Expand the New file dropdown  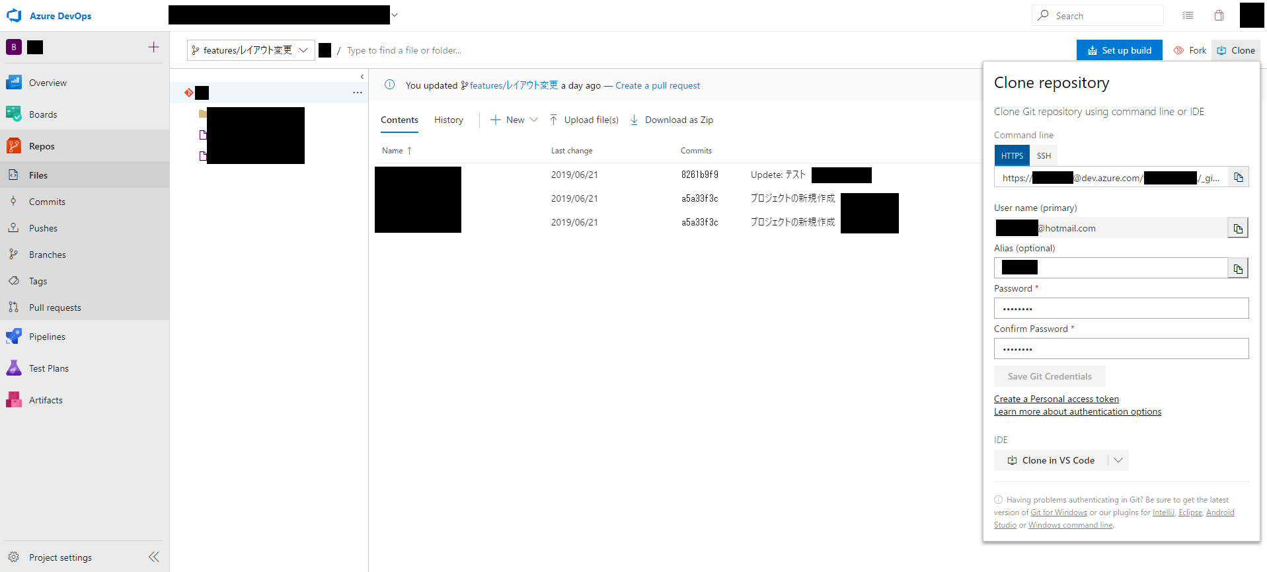tap(534, 120)
